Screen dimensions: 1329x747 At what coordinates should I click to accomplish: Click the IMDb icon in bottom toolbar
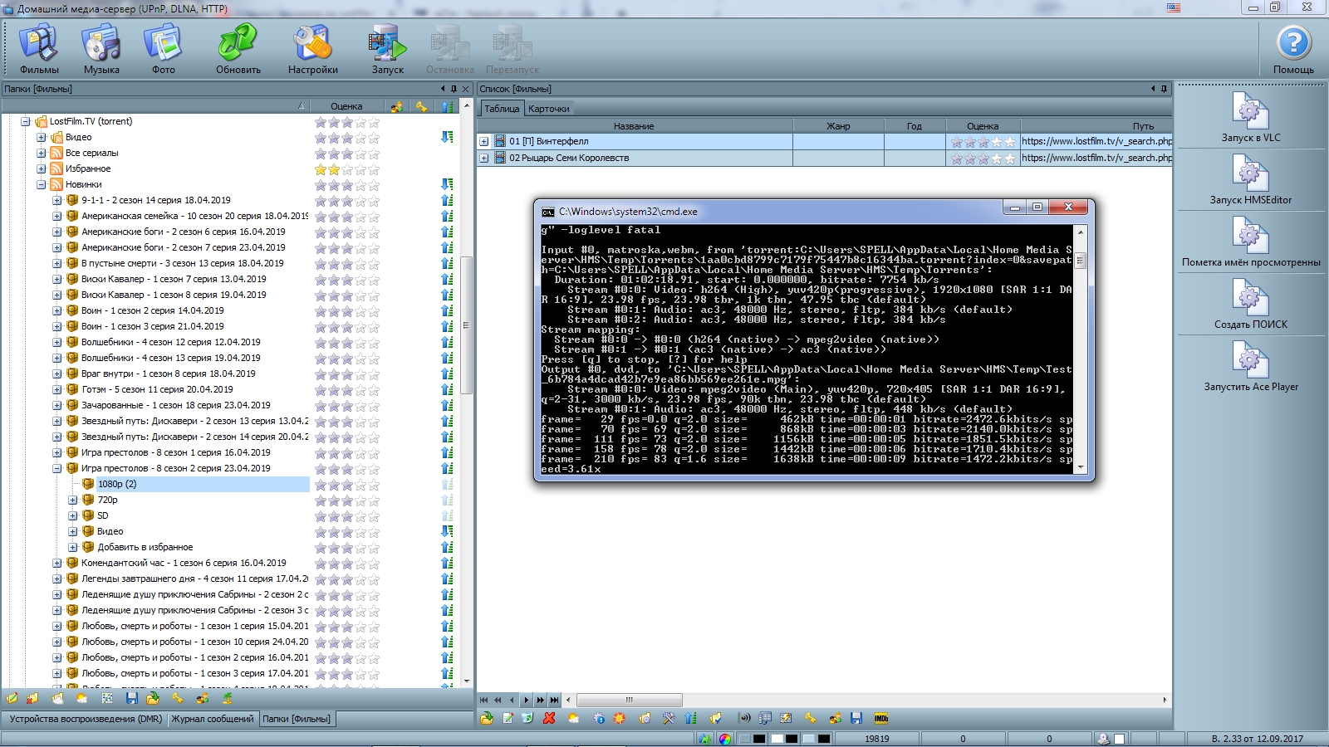[x=881, y=718]
